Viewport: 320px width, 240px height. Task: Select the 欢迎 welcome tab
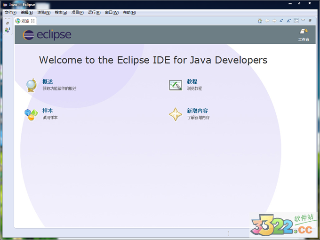pyautogui.click(x=25, y=21)
